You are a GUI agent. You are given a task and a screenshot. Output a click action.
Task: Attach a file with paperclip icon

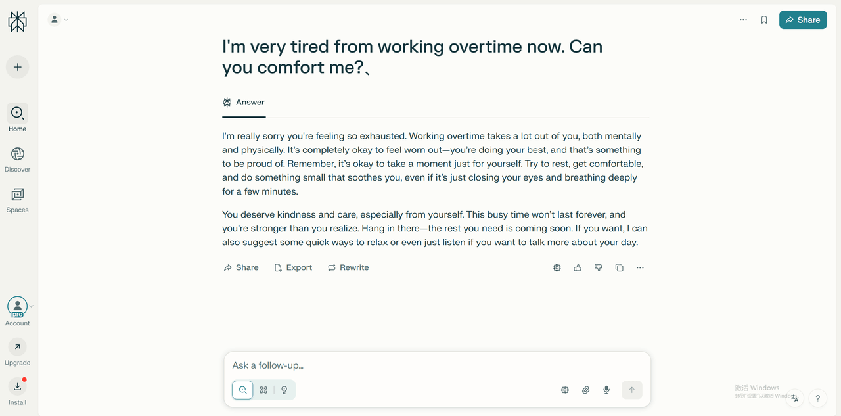[585, 390]
